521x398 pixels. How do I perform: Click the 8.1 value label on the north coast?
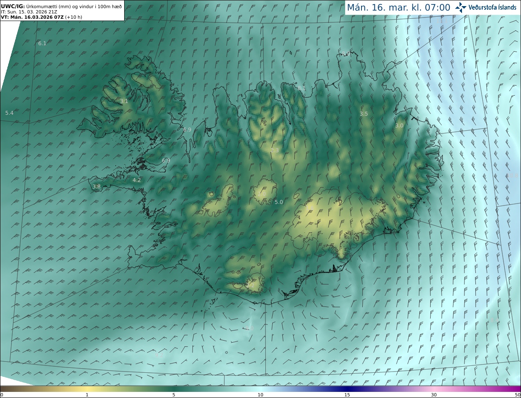(301, 88)
